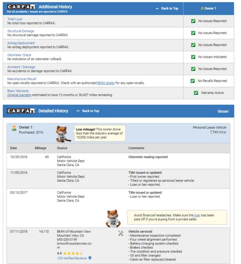Image resolution: width=241 pixels, height=264 pixels.
Task: Select the 11/05/2016 date entry
Action: click(19, 173)
